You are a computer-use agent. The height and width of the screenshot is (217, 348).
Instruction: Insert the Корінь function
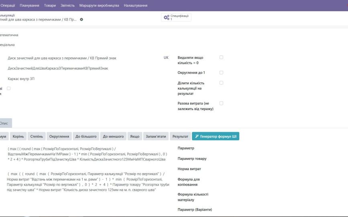[18, 136]
